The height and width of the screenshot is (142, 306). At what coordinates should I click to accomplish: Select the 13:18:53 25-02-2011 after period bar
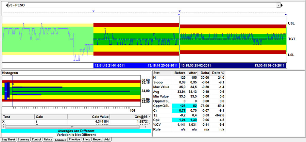click(x=233, y=65)
